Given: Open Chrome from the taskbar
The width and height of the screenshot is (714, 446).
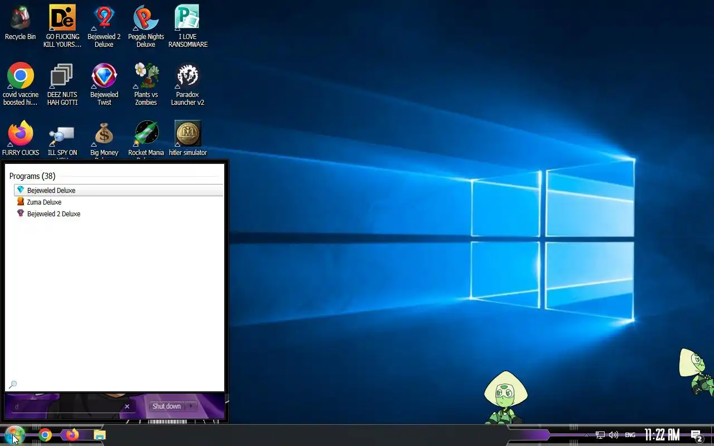Looking at the screenshot, I should coord(45,435).
